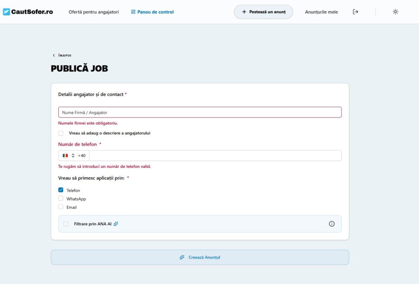
Task: Check the Email checkbox
Action: tap(61, 207)
